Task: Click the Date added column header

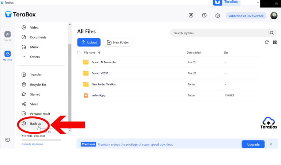Action: (194, 53)
